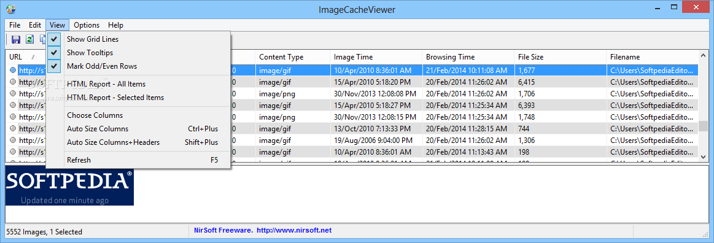This screenshot has width=714, height=243.
Task: Open the Edit menu
Action: (35, 25)
